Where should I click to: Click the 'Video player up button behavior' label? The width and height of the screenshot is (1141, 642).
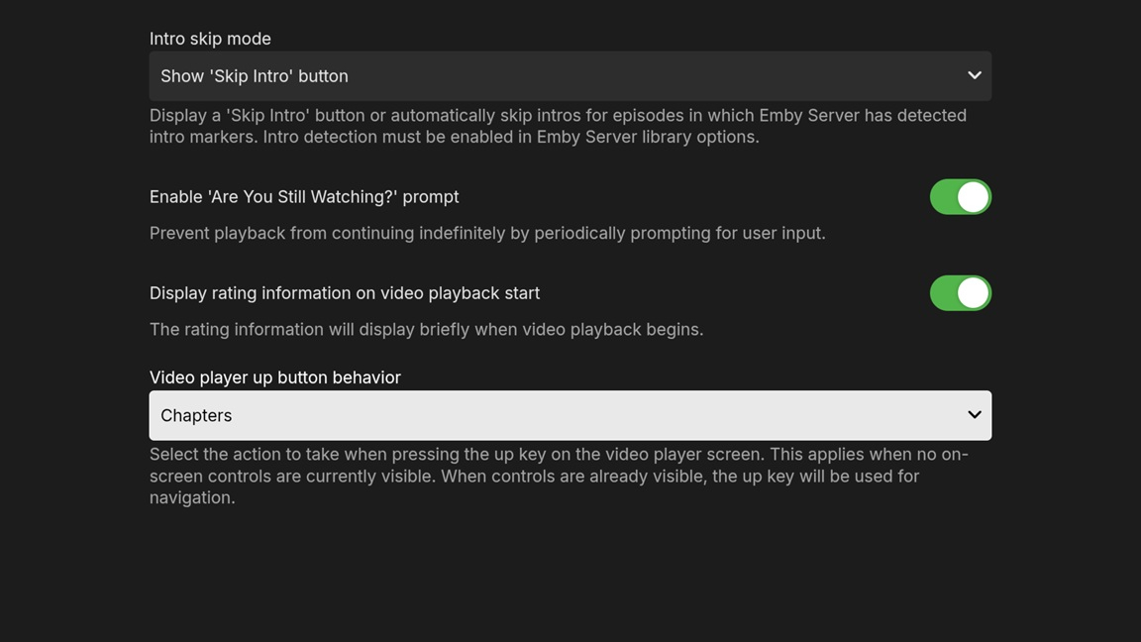(275, 377)
